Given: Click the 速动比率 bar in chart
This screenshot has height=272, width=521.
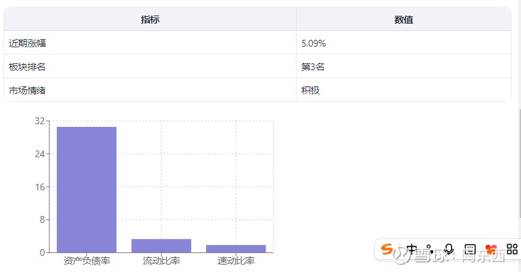Looking at the screenshot, I should (x=236, y=248).
